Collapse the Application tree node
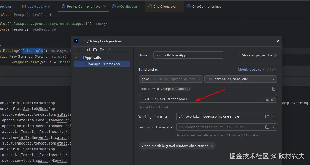Screen dimensions: 310x165 [x=76, y=57]
